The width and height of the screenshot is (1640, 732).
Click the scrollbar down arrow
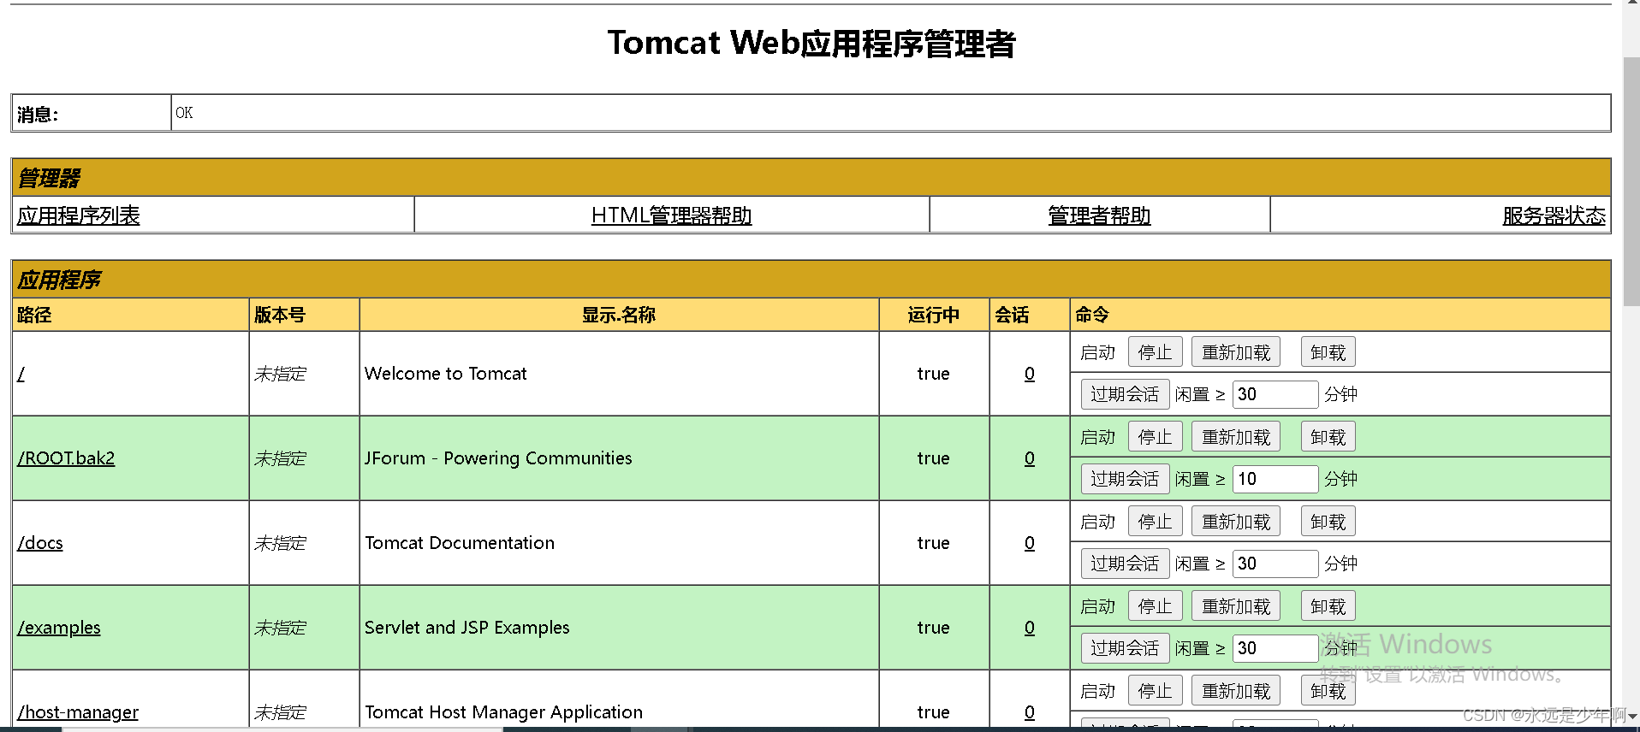click(1632, 717)
